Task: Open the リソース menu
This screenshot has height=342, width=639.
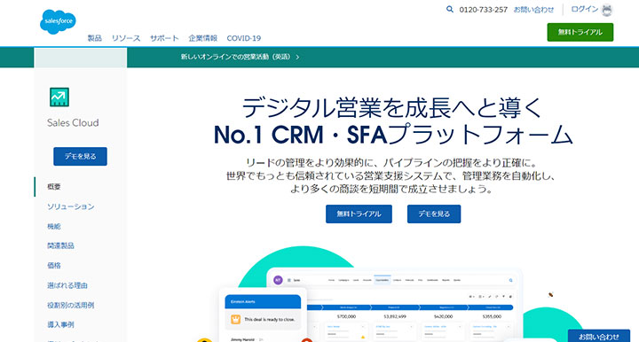Action: point(126,38)
